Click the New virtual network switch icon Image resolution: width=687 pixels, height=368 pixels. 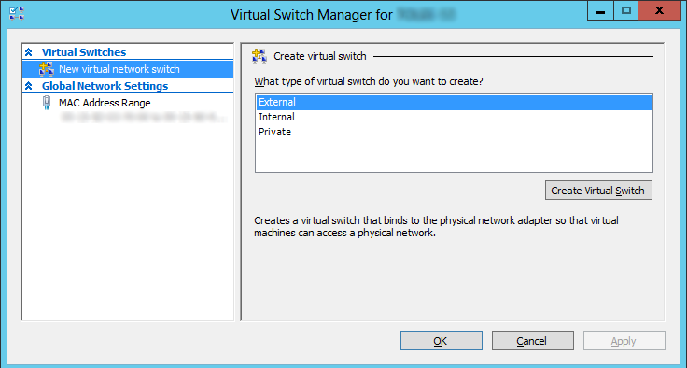click(x=47, y=69)
